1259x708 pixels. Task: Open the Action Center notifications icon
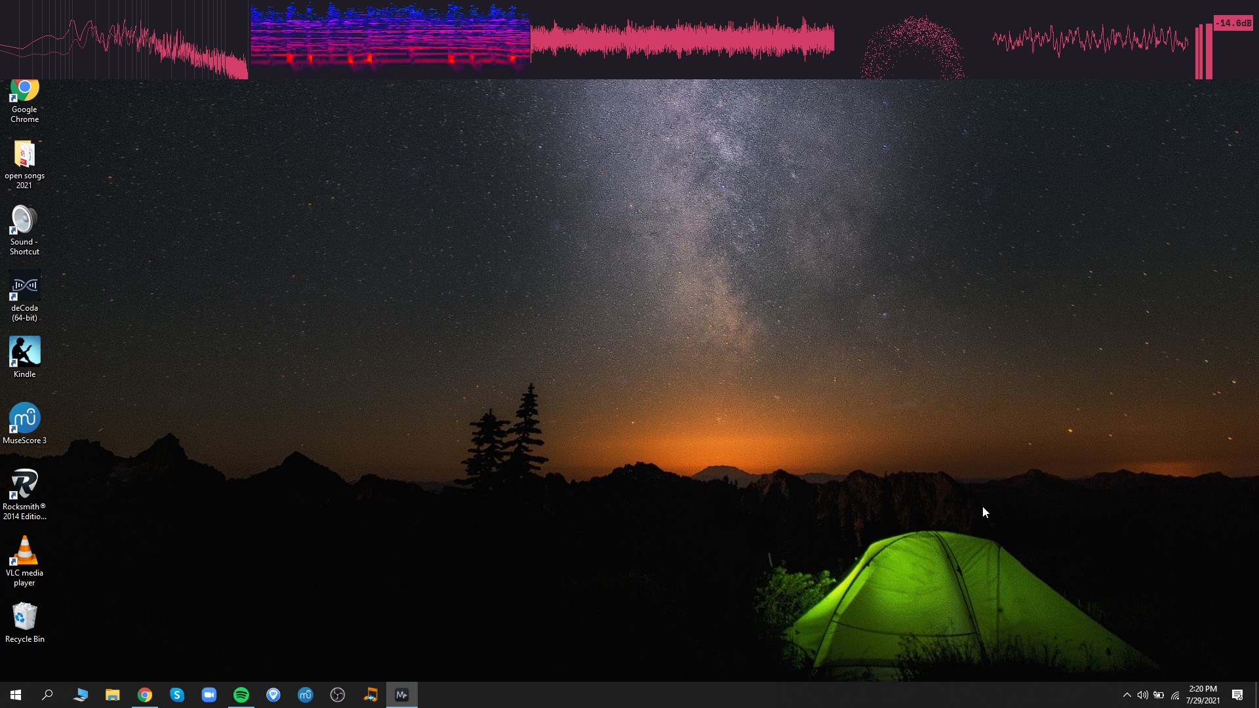click(1237, 695)
